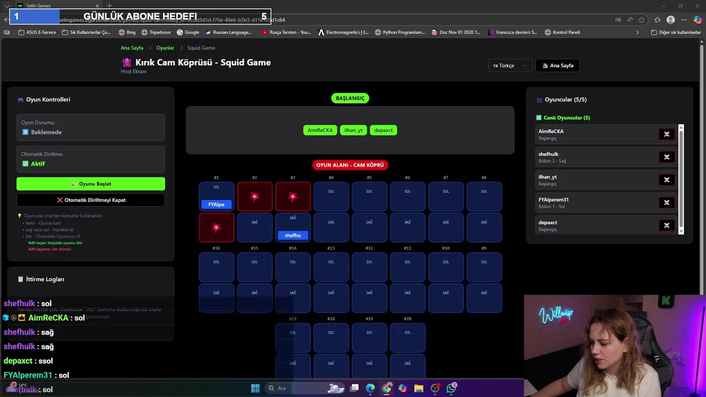The height and width of the screenshot is (397, 706).
Task: Click the Ana Sayfa header button
Action: [558, 66]
